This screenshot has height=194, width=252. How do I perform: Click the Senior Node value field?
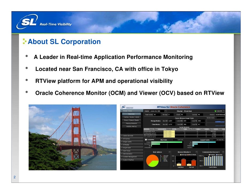[220, 118]
